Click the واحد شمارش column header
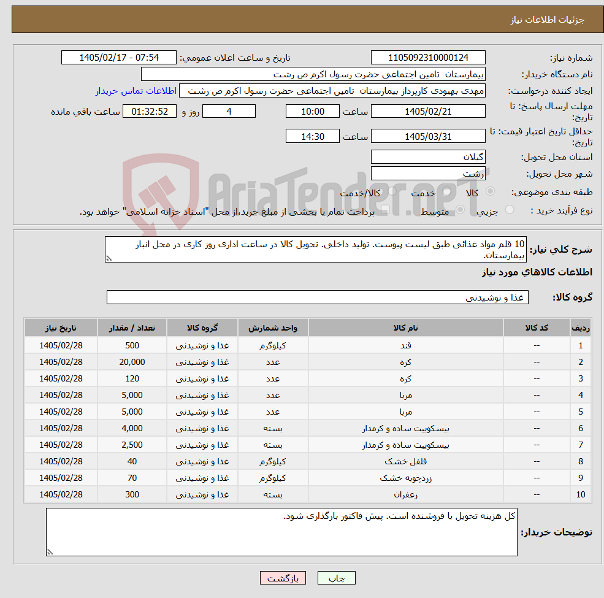This screenshot has height=598, width=604. [x=273, y=328]
